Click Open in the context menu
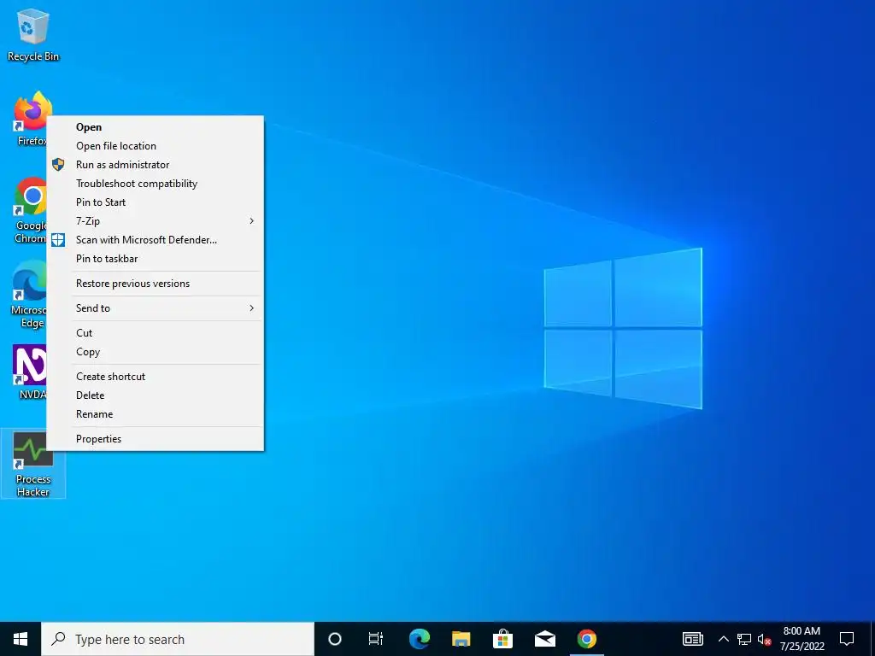Image resolution: width=875 pixels, height=656 pixels. click(156, 127)
